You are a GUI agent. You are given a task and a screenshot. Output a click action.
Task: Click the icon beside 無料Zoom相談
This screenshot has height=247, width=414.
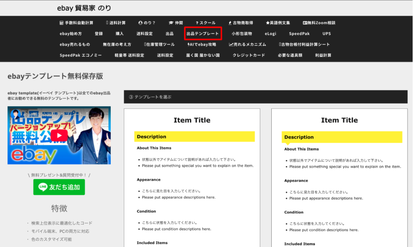305,23
